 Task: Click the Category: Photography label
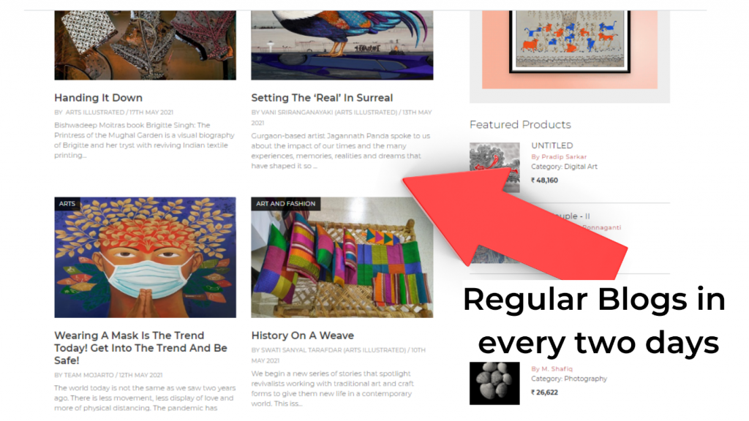(569, 379)
